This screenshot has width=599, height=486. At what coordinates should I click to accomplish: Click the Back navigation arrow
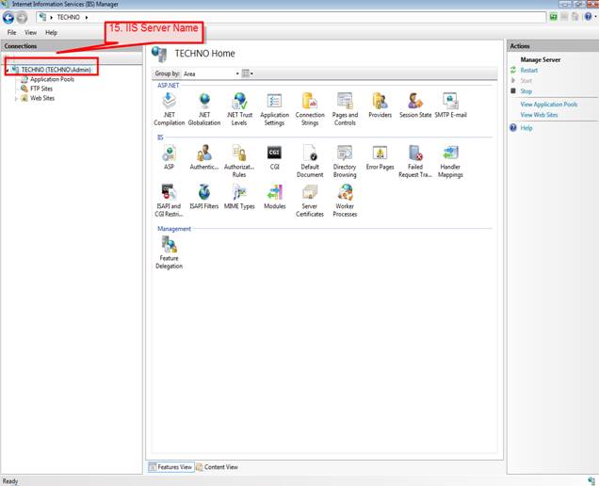[x=8, y=17]
